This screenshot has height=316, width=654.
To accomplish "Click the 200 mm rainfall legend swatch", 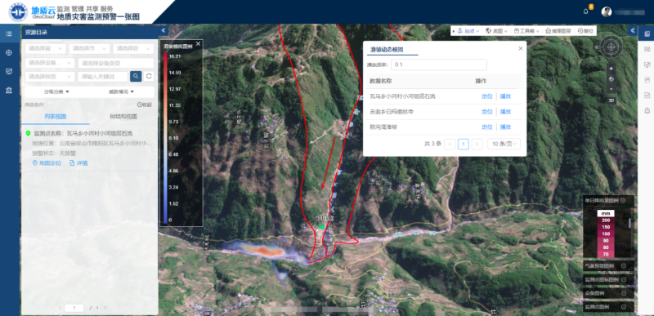I will point(606,220).
